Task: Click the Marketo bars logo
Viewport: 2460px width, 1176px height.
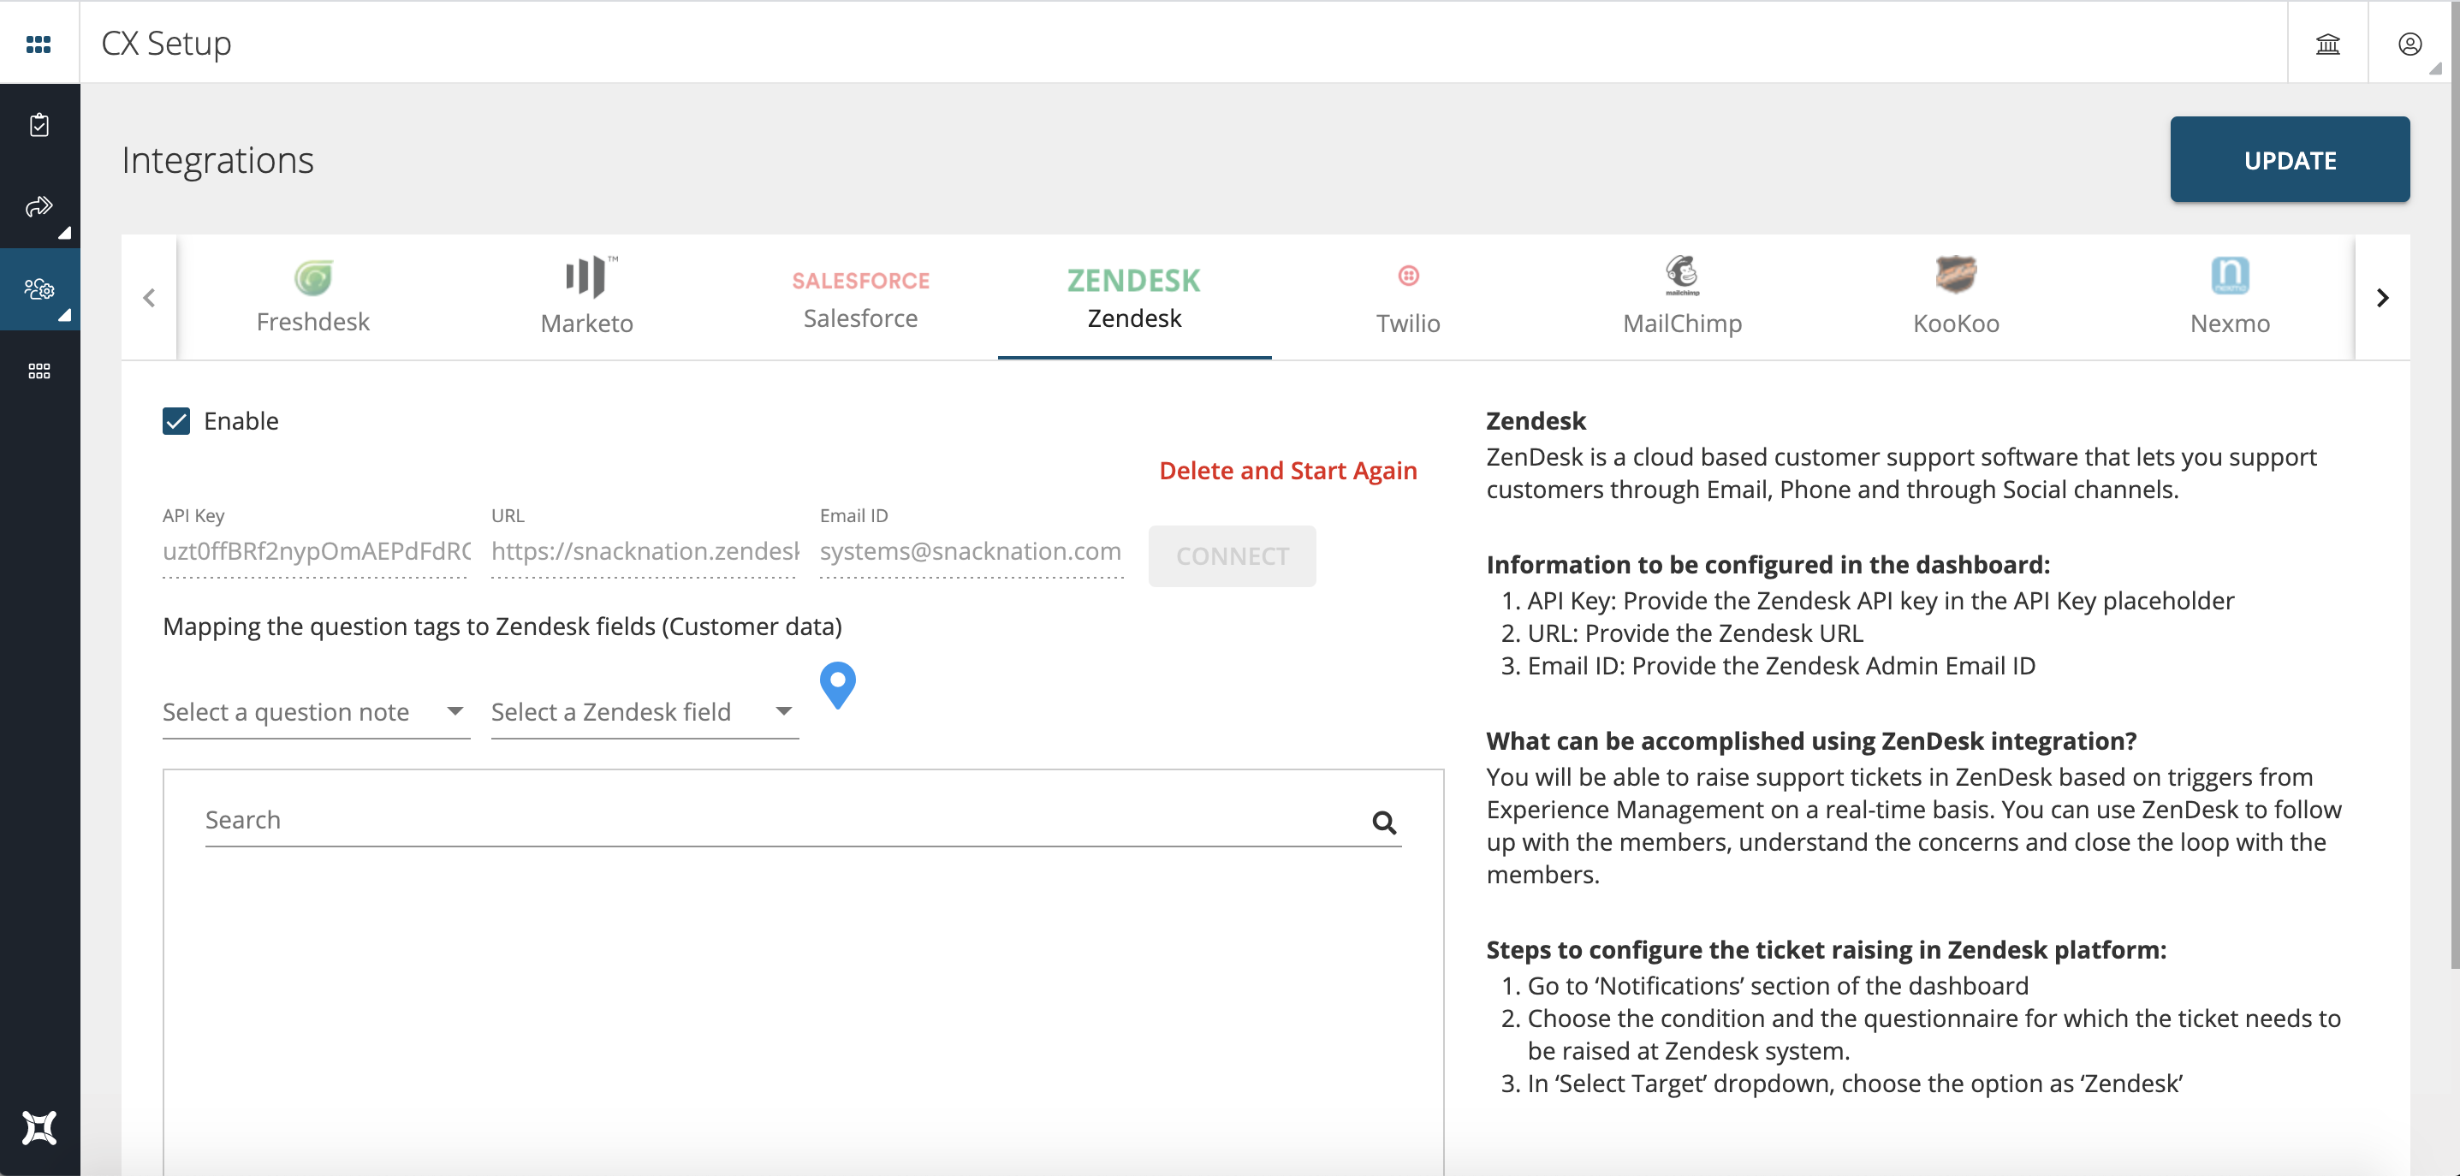Action: click(591, 276)
